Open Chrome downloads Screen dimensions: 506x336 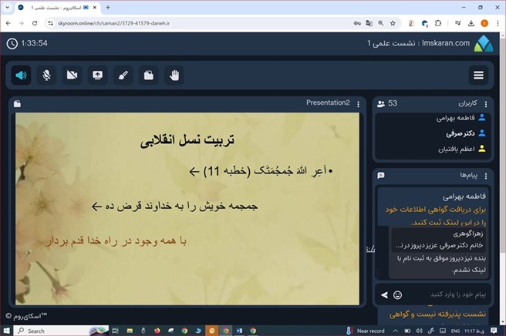point(471,23)
